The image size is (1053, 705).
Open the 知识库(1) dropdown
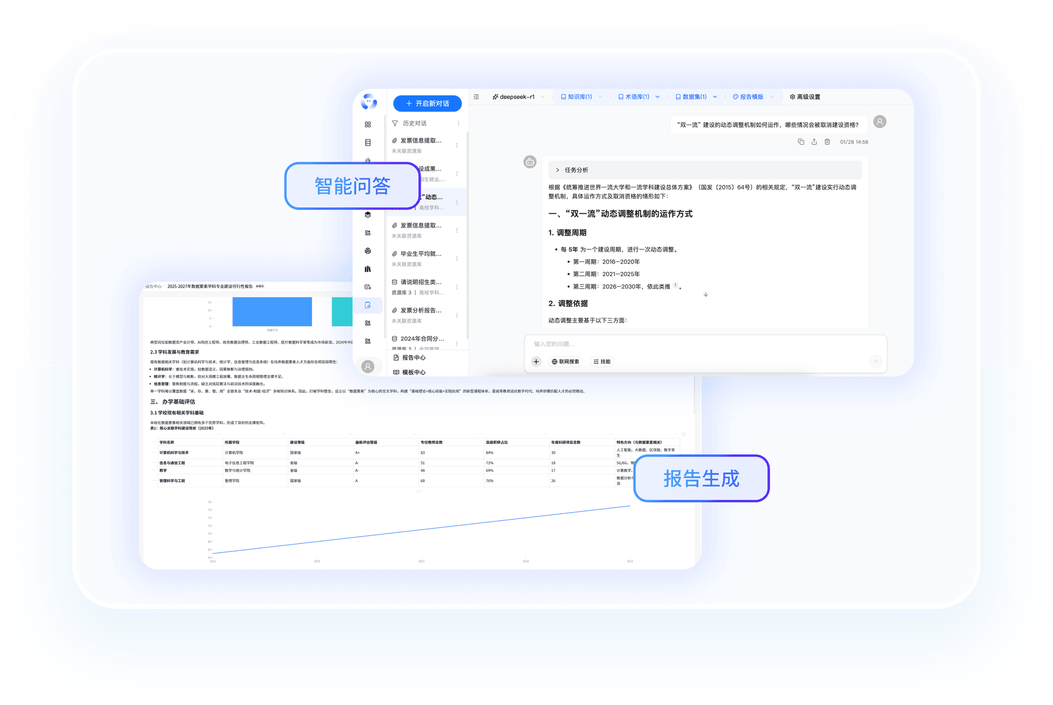(x=581, y=97)
